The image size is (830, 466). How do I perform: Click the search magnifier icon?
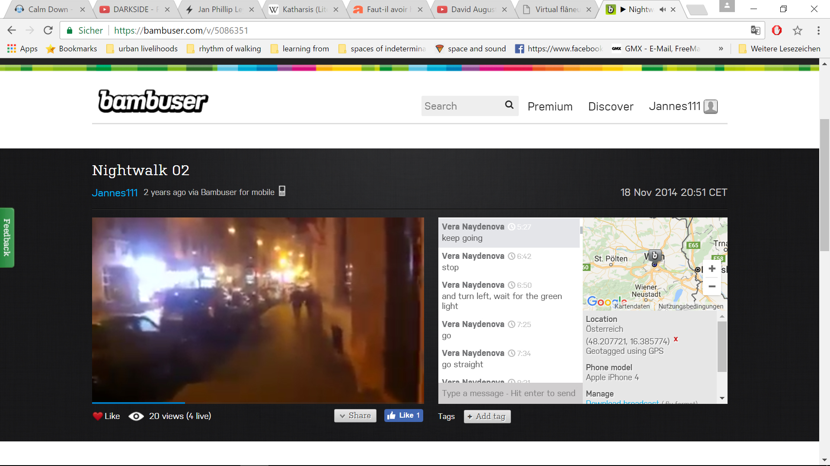click(509, 105)
